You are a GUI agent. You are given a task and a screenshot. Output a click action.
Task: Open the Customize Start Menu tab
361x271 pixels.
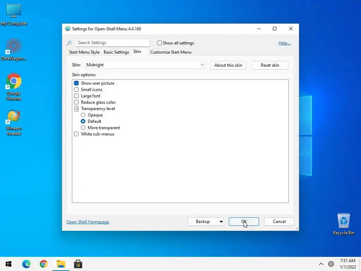pyautogui.click(x=171, y=52)
